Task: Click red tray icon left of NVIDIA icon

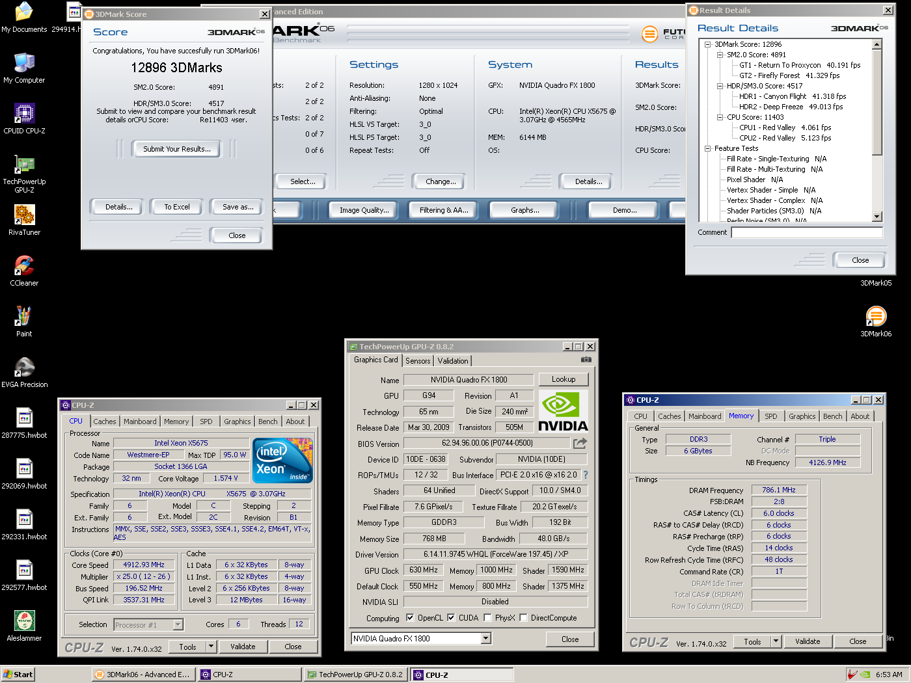Action: click(x=852, y=675)
